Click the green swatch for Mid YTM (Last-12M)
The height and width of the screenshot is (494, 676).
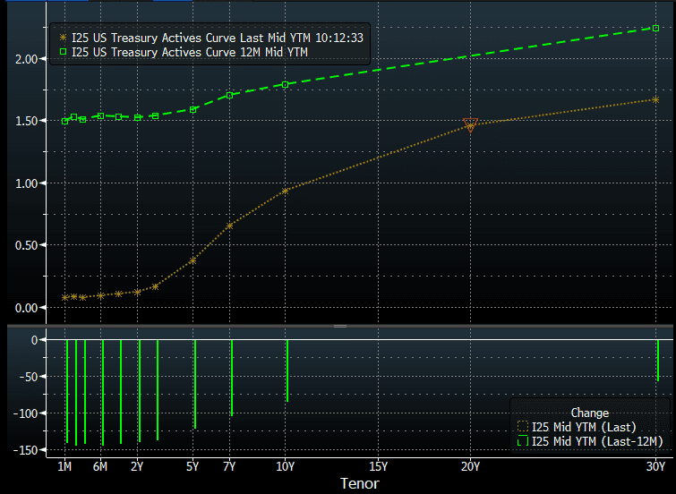point(523,441)
